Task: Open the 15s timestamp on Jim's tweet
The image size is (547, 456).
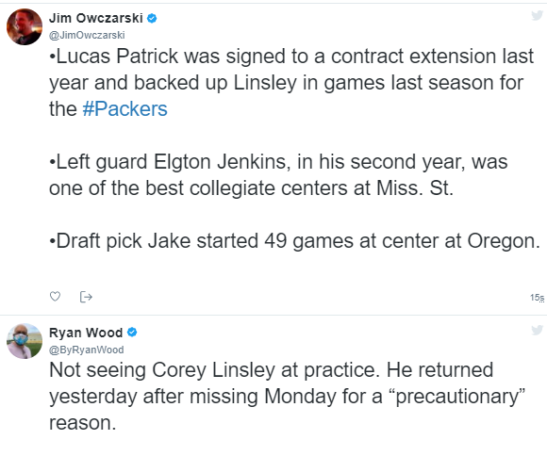Action: tap(537, 298)
